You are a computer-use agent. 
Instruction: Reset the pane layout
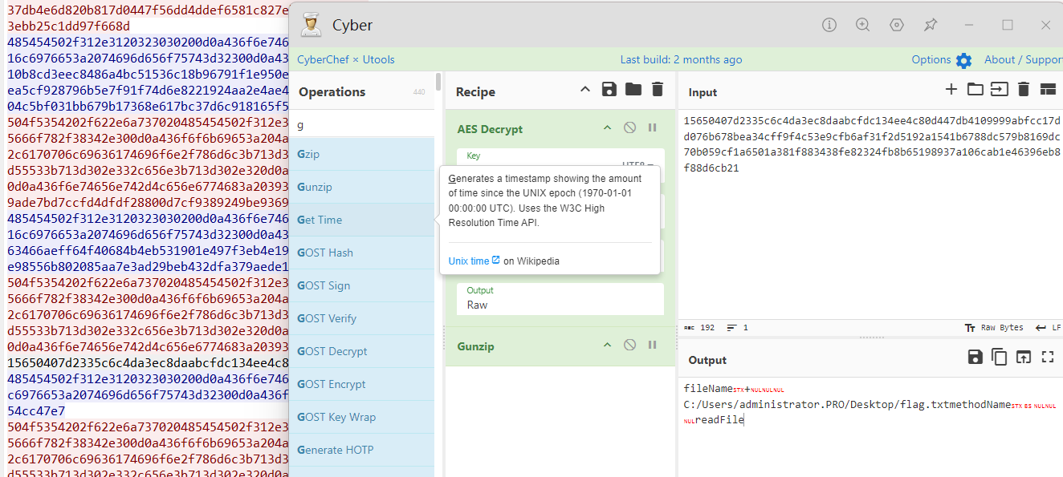(1048, 90)
